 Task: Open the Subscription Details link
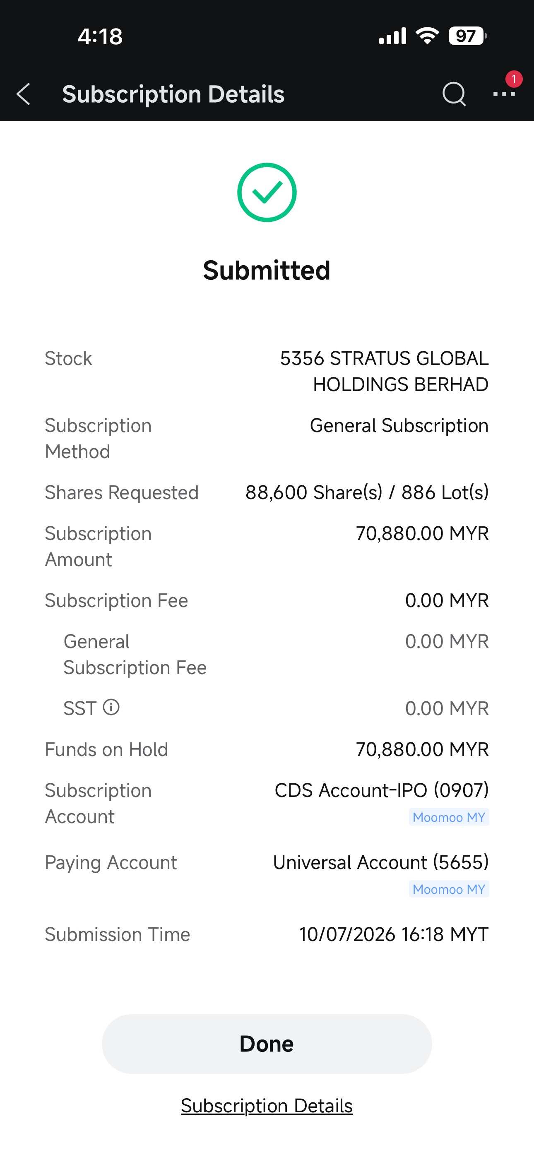pyautogui.click(x=267, y=1105)
